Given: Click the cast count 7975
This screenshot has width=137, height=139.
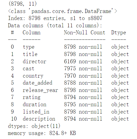Looking at the screenshot, I should pos(70,68).
